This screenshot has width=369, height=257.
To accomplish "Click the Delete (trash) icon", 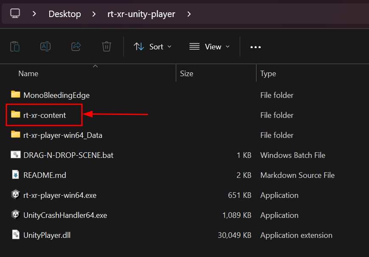I will [106, 47].
